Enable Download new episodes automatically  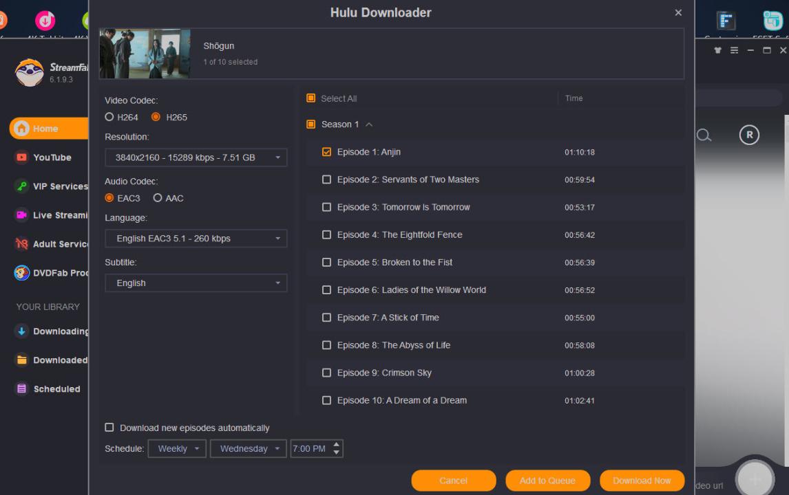pos(109,428)
